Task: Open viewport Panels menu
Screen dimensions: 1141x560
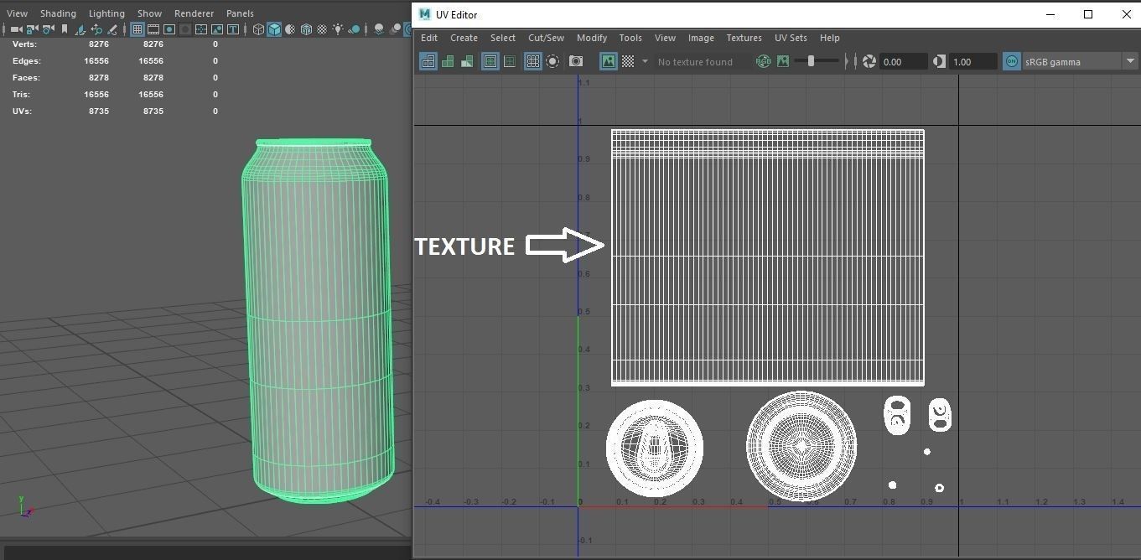Action: coord(240,13)
